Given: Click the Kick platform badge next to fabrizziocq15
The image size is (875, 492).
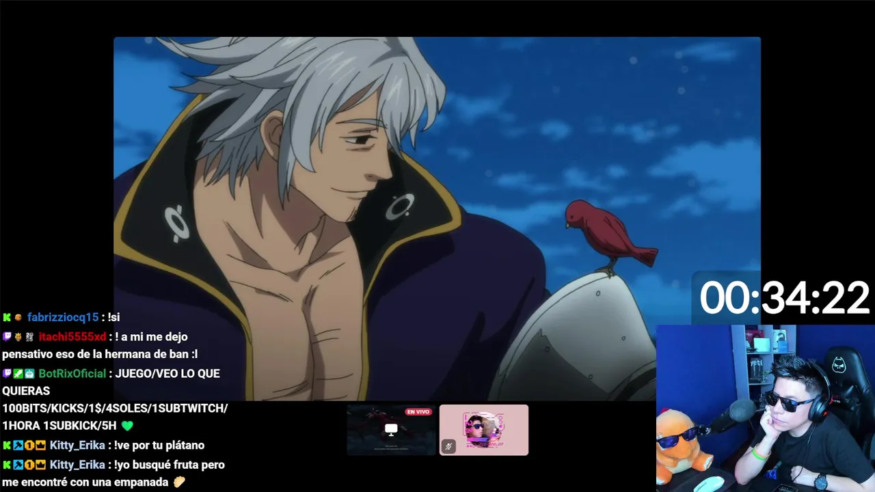Looking at the screenshot, I should 7,317.
